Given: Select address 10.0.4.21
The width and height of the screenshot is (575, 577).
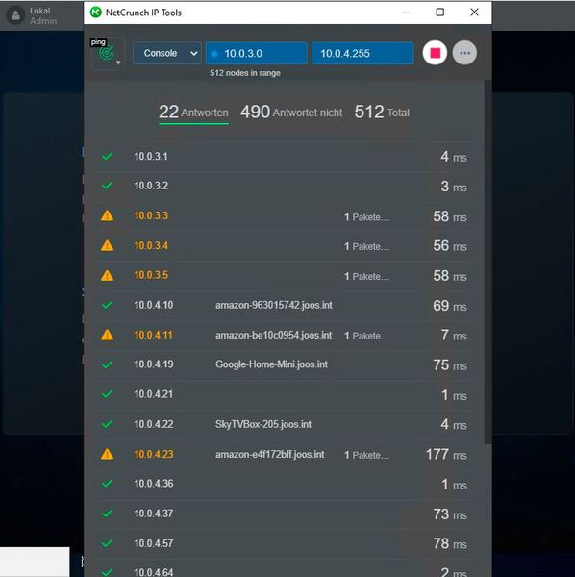Looking at the screenshot, I should click(154, 394).
